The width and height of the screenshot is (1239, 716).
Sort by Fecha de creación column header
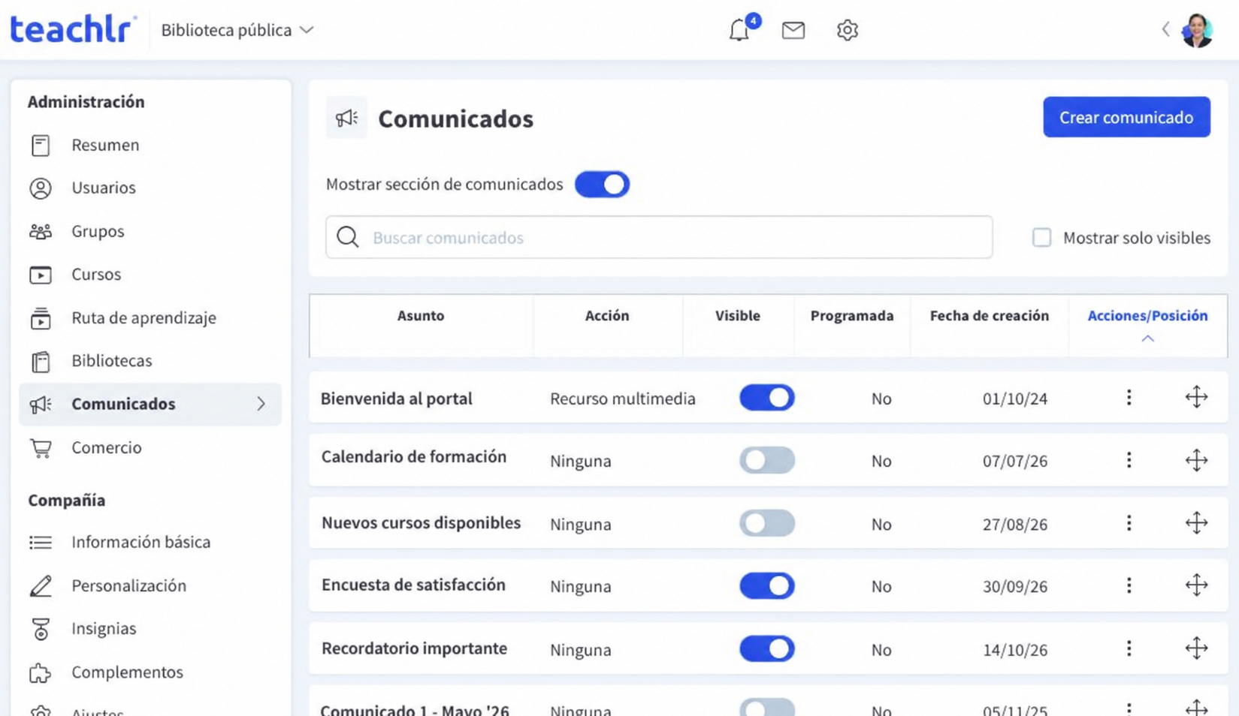989,316
